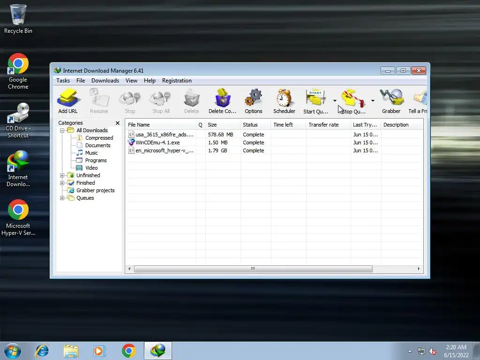Screen dimensions: 480x360
Task: Click the Delete toolbar icon
Action: coord(192,101)
